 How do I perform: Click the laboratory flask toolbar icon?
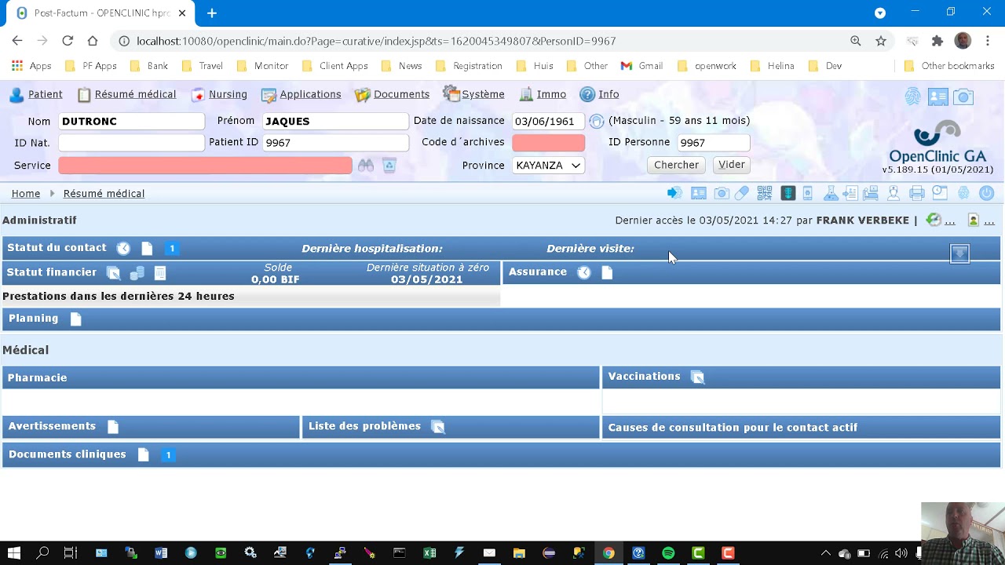click(x=830, y=193)
